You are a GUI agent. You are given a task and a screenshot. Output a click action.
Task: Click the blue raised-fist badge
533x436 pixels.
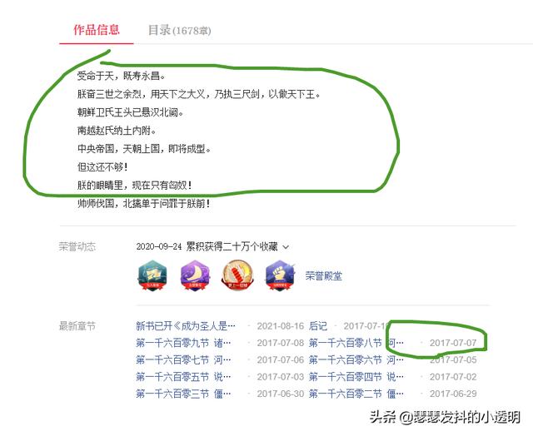(280, 275)
